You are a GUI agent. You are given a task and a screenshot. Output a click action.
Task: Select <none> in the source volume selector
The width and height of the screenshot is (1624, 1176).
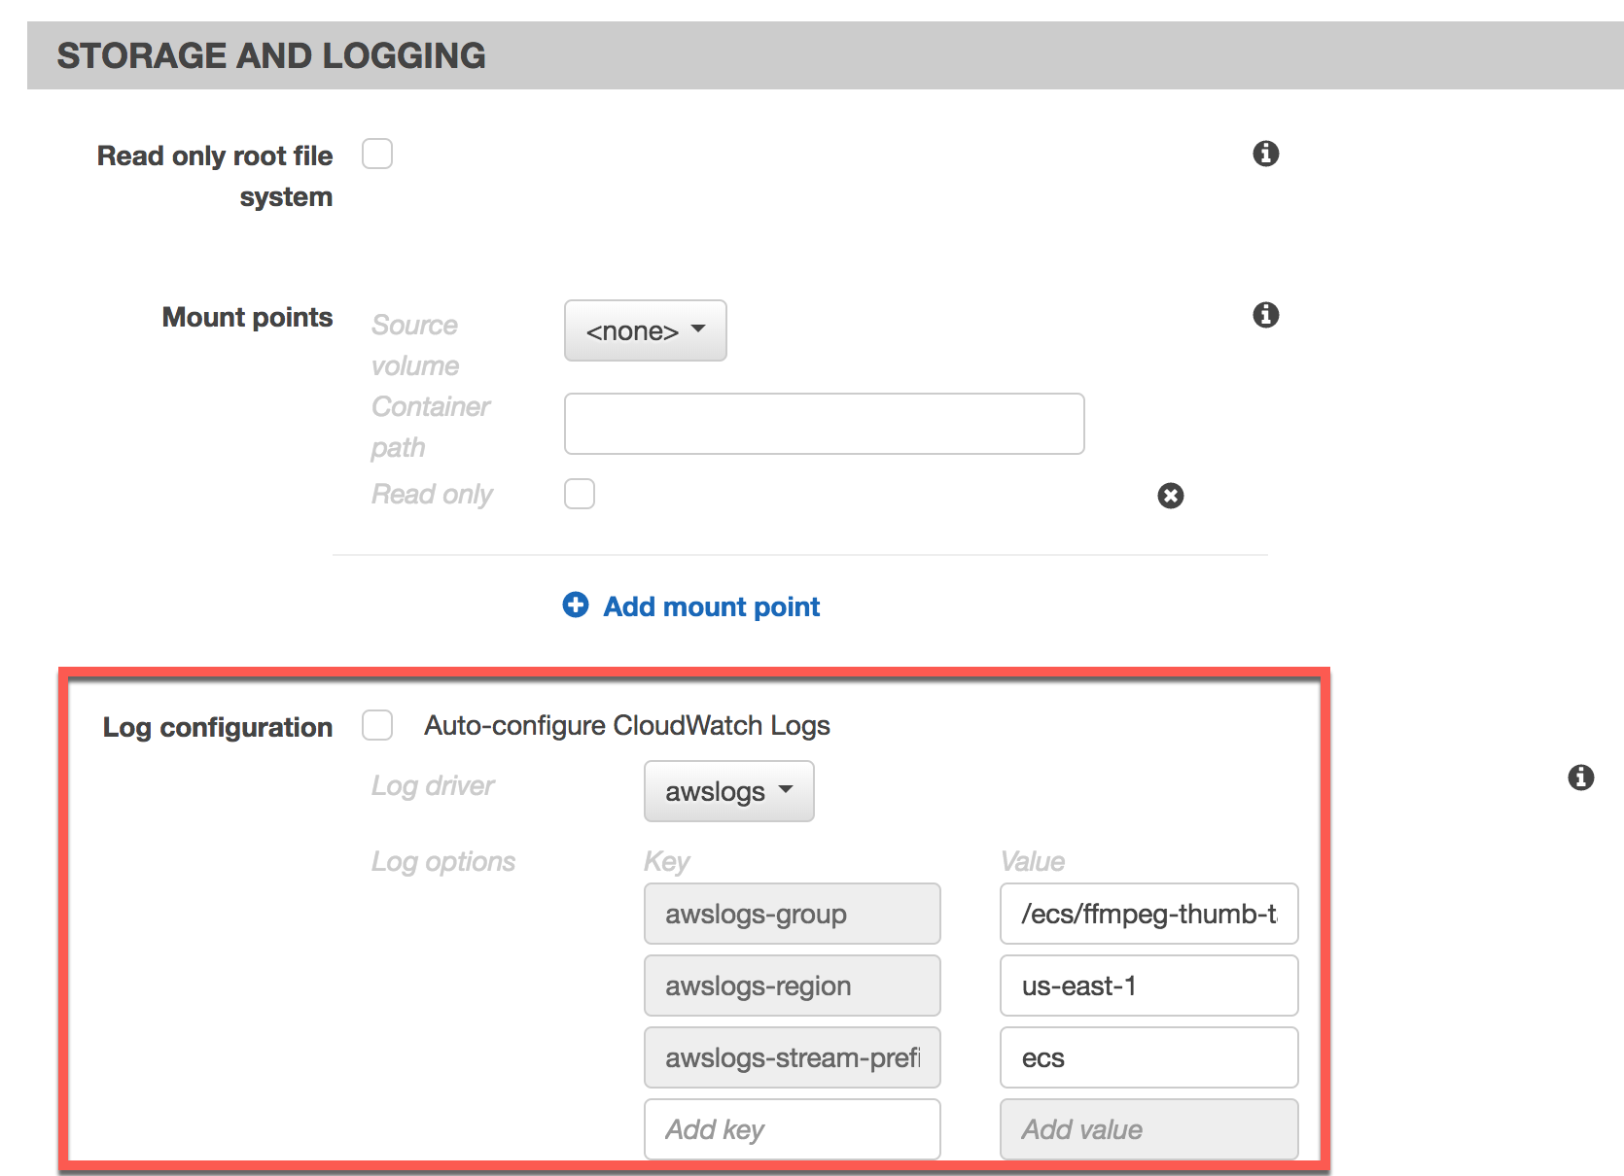644,330
